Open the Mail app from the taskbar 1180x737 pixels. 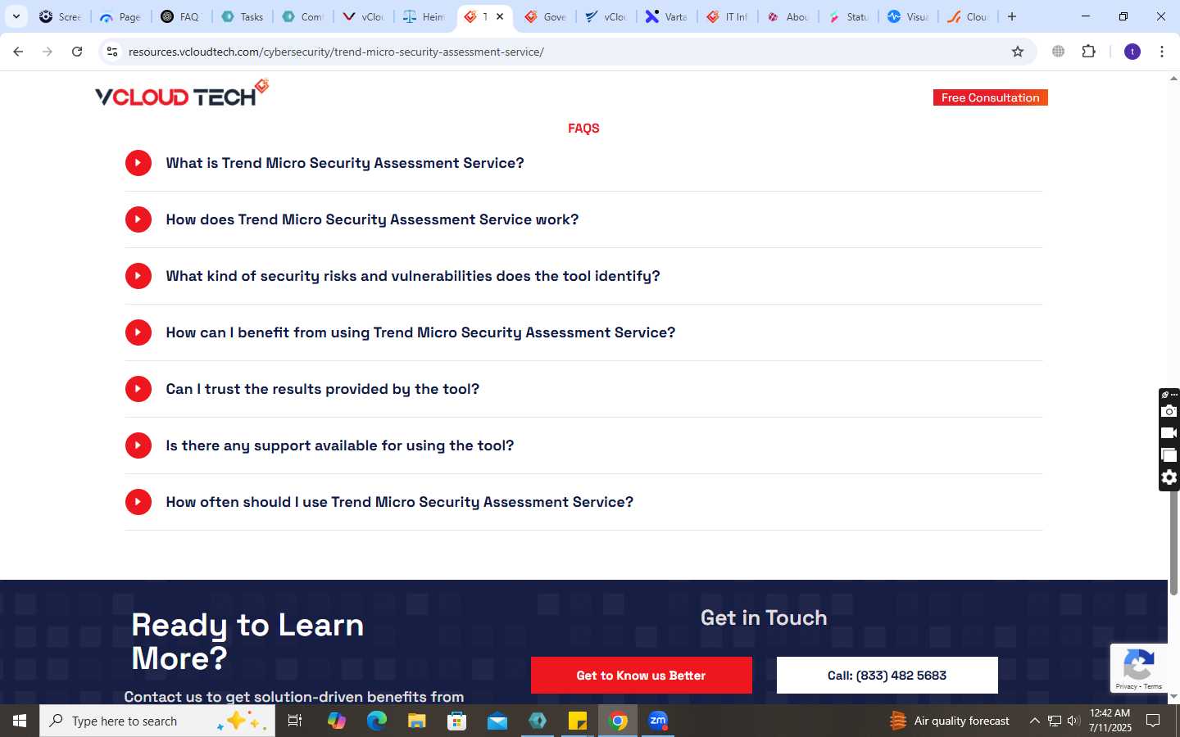[x=497, y=721]
